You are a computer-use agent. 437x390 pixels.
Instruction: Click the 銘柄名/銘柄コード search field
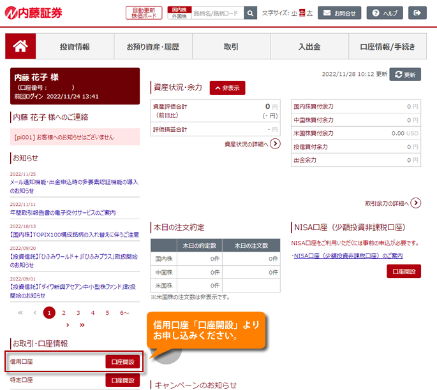216,13
